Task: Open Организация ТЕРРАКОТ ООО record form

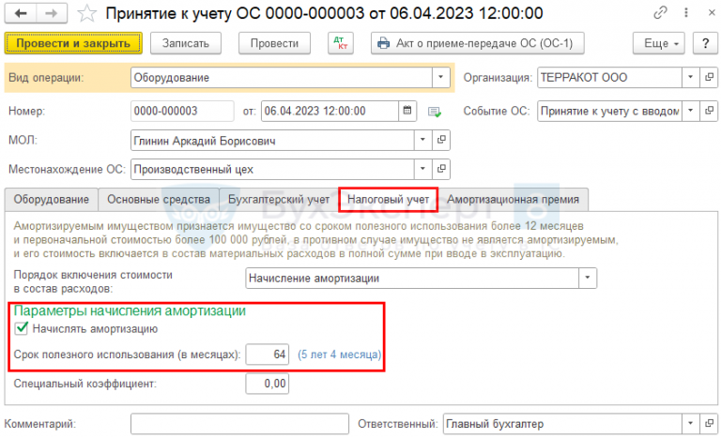Action: tap(709, 78)
